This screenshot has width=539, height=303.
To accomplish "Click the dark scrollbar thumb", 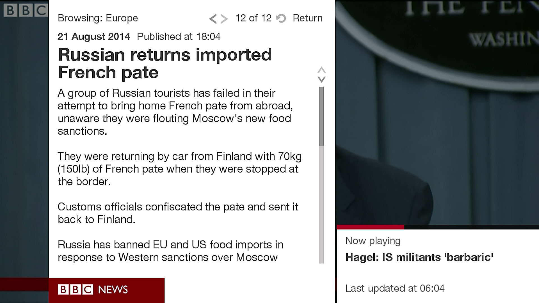I will pyautogui.click(x=321, y=116).
